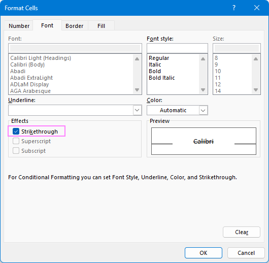
Task: Click the Size list scroll up arrow
Action: pyautogui.click(x=256, y=59)
